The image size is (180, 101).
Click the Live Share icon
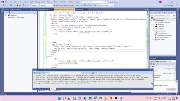pyautogui.click(x=165, y=5)
